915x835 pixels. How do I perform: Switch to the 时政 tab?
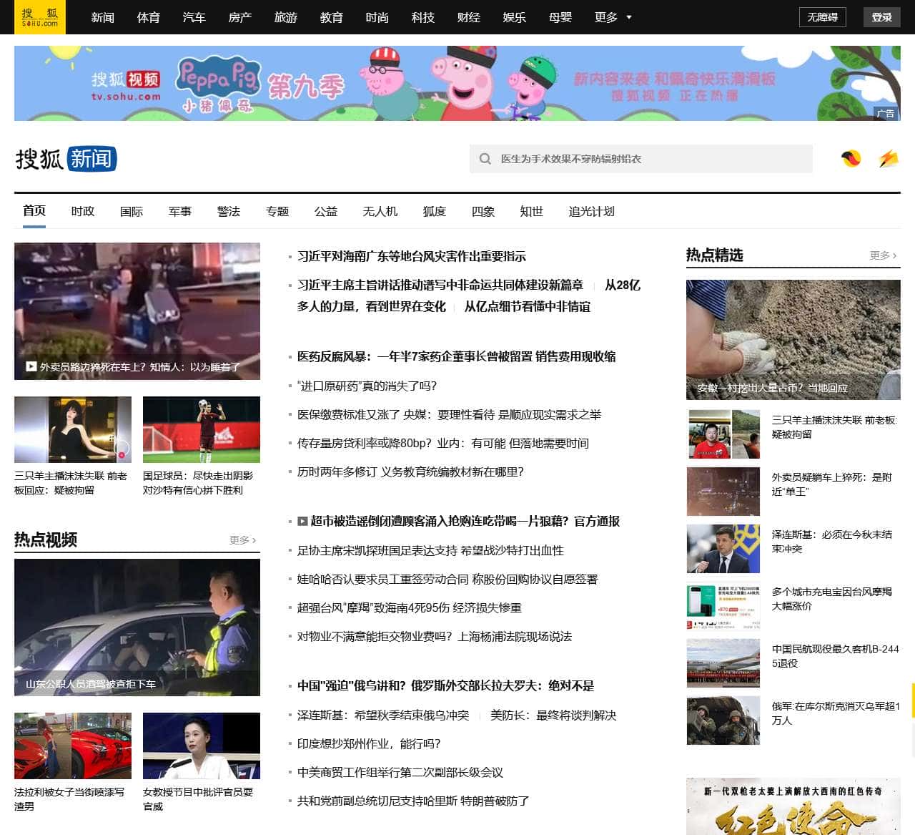click(83, 211)
